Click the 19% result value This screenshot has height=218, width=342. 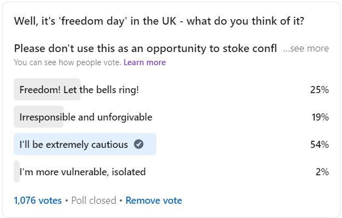[320, 117]
